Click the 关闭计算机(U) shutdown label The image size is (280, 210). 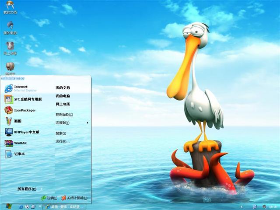click(x=77, y=198)
